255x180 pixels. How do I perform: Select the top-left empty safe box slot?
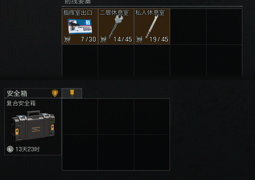pyautogui.click(x=80, y=116)
